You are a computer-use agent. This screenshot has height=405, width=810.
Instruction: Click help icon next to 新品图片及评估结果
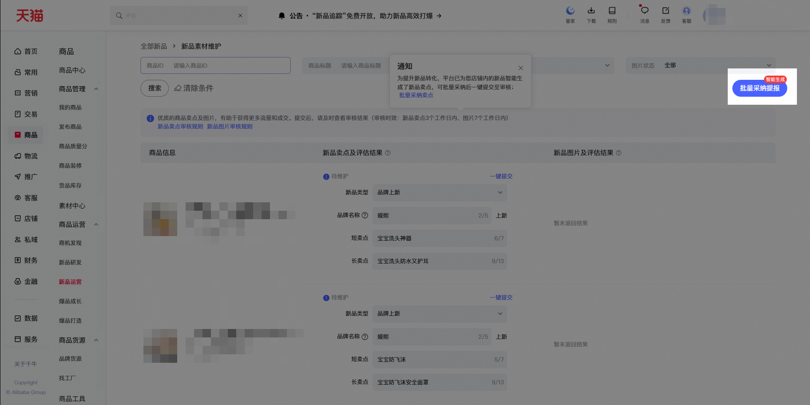tap(618, 153)
